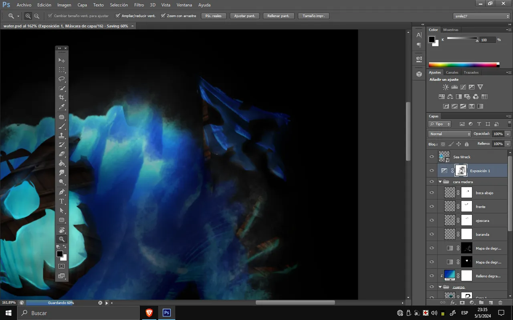Hide the frente layer
Viewport: 513px width, 320px height.
pyautogui.click(x=432, y=206)
